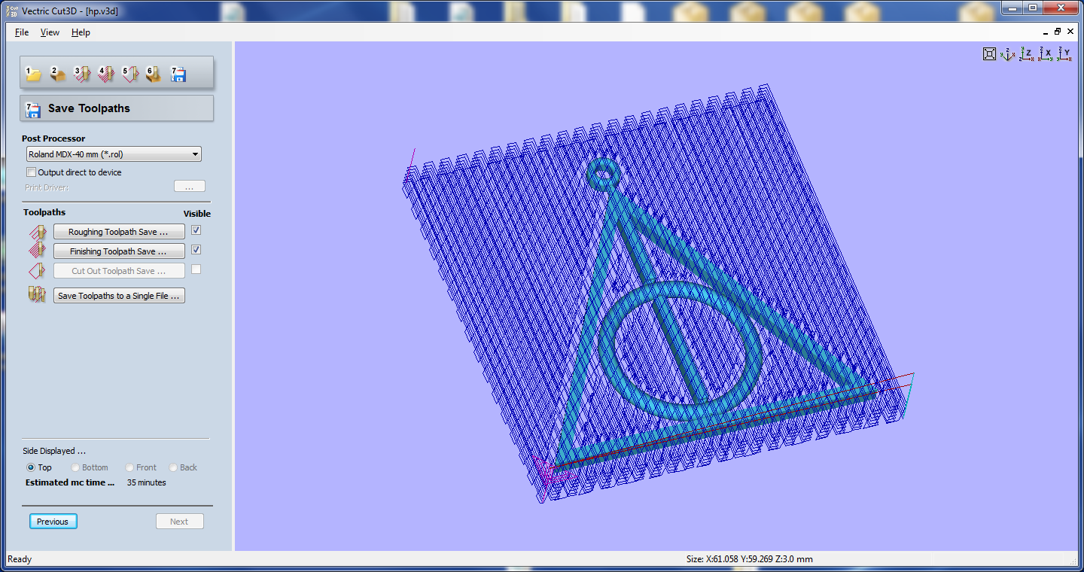This screenshot has width=1084, height=572.
Task: Click the Finishing toolpath row icon
Action: coord(37,251)
